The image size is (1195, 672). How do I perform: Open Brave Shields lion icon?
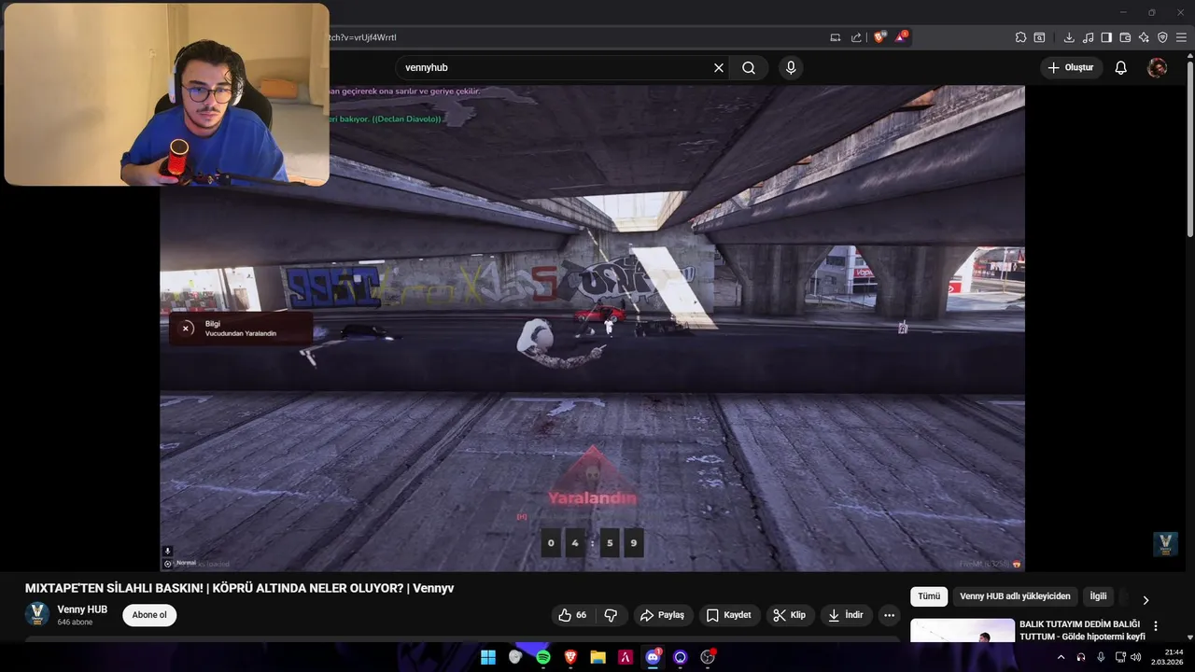click(x=879, y=37)
